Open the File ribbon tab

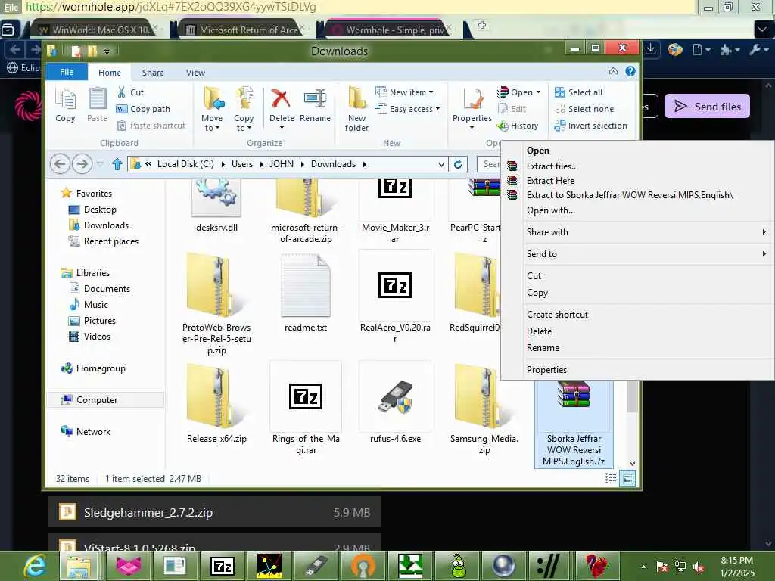(67, 72)
